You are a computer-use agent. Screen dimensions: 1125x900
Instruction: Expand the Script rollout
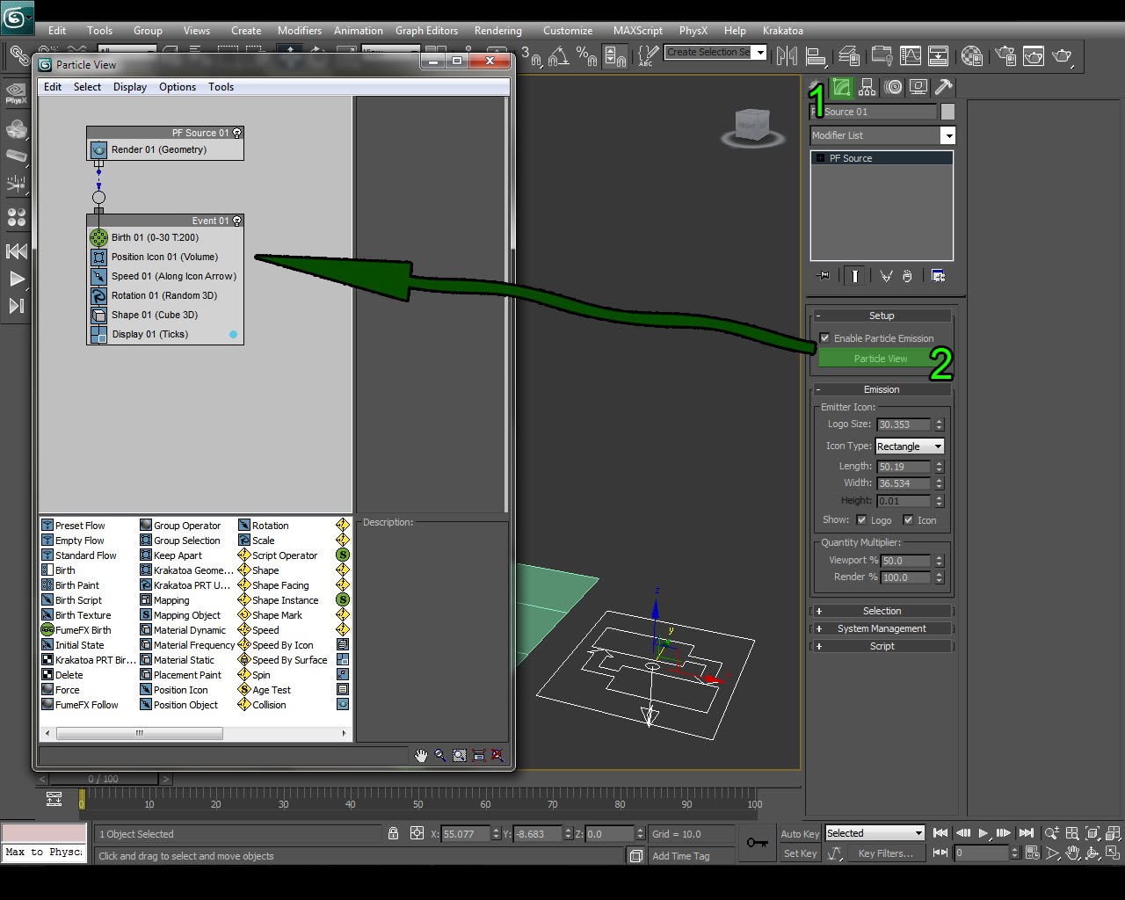882,646
